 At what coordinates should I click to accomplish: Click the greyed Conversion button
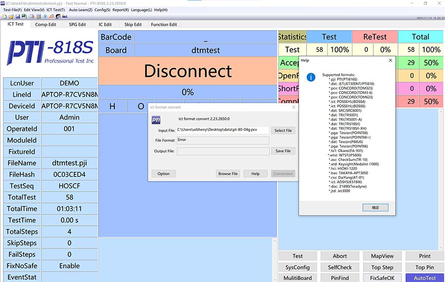283,174
